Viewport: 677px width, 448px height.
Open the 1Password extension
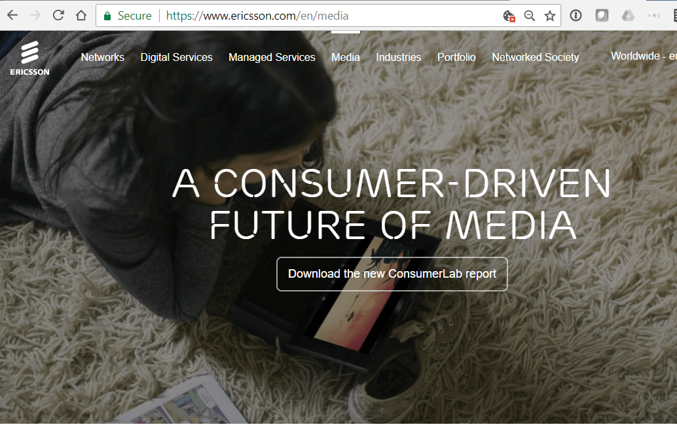point(576,16)
